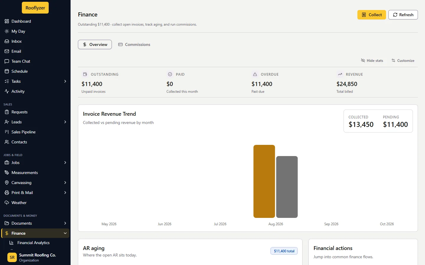The image size is (425, 265).
Task: Switch to the Commissions tab
Action: [x=134, y=44]
